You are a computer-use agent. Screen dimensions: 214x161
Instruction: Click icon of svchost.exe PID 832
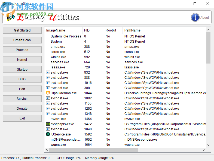pyautogui.click(x=48, y=72)
